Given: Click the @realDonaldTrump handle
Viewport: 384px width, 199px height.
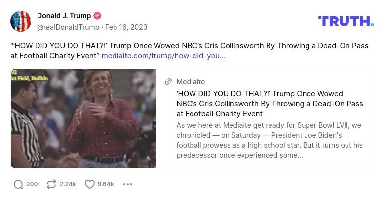Looking at the screenshot, I should tap(68, 27).
